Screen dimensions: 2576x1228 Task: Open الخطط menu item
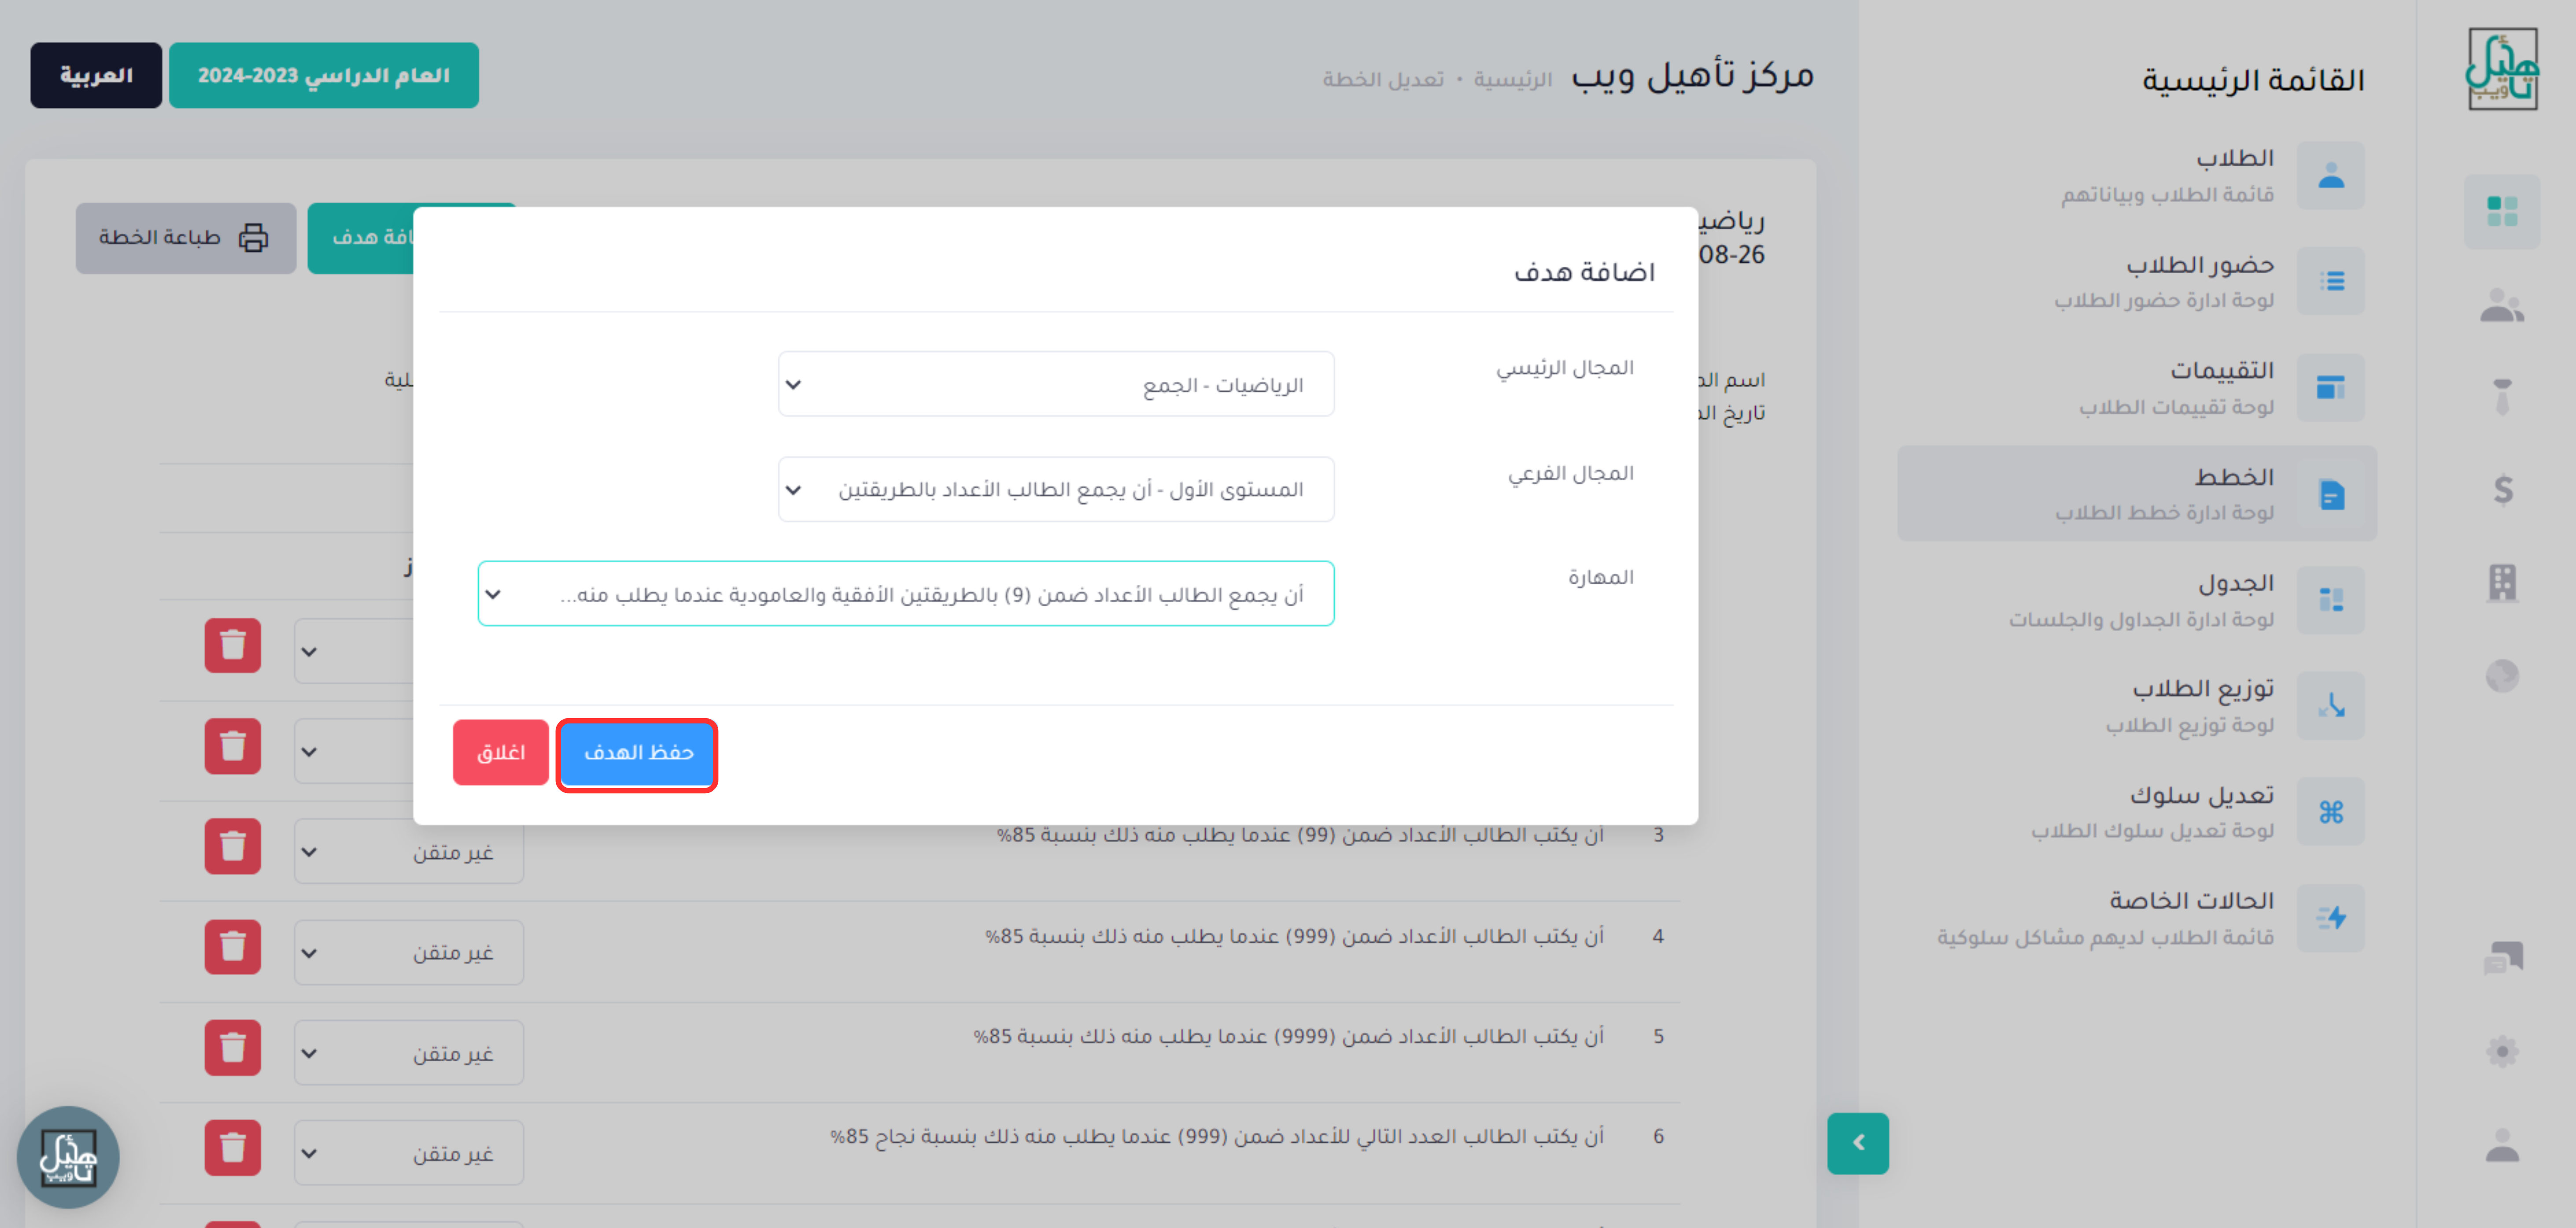point(2137,494)
